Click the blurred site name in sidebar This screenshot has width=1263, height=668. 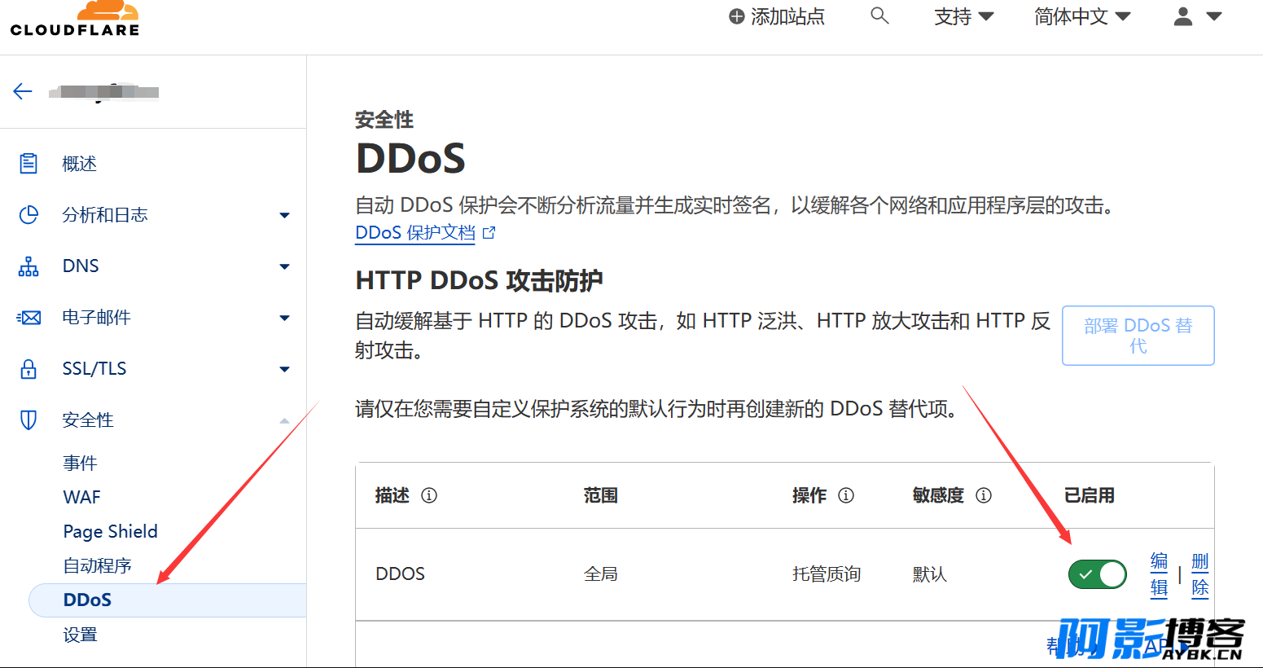[103, 91]
